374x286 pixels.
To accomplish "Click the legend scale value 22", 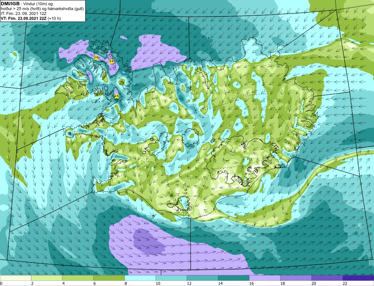I will [344, 283].
